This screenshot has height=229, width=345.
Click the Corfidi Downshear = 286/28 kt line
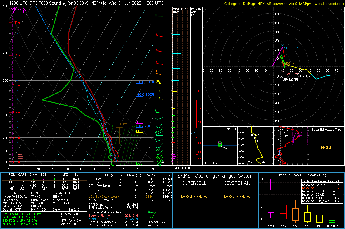113,222
